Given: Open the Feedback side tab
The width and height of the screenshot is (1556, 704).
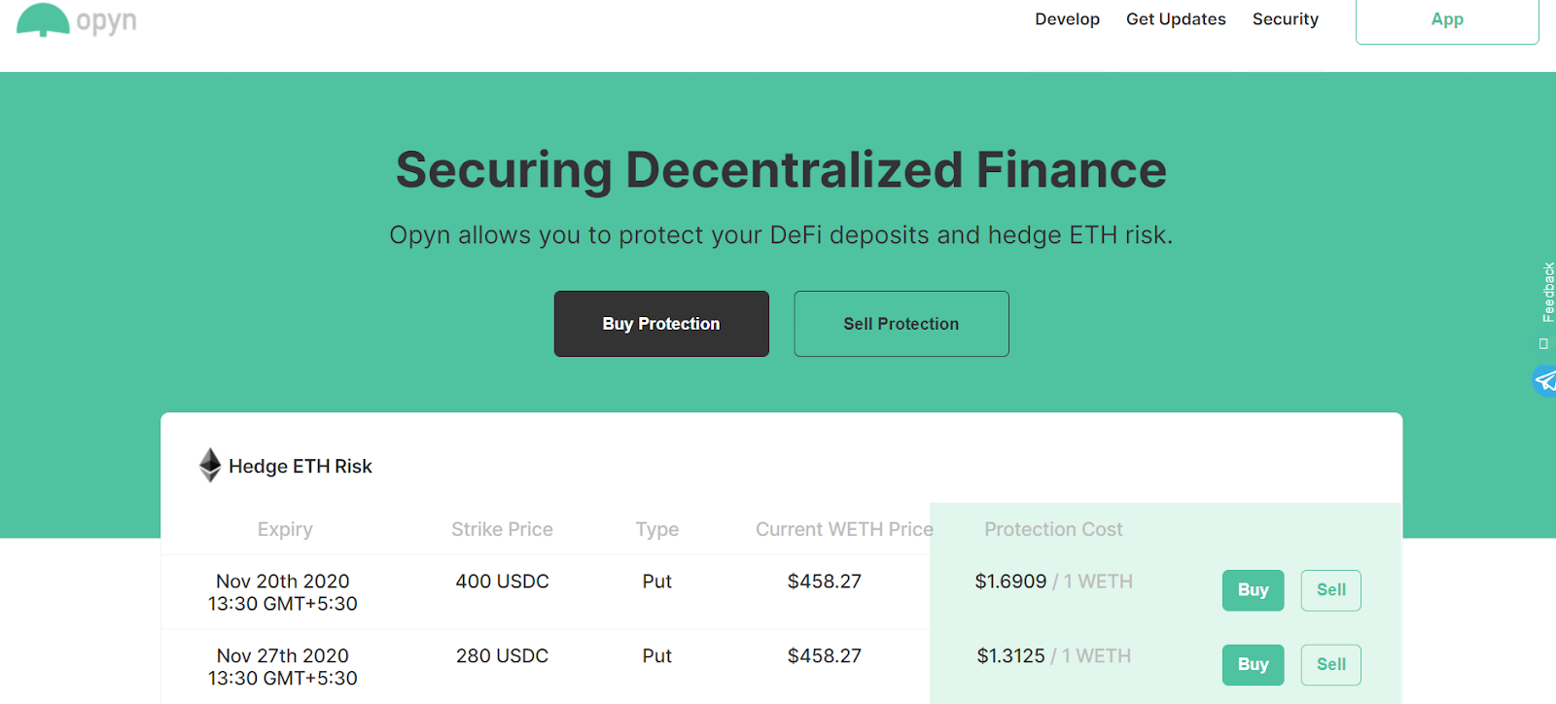Looking at the screenshot, I should pos(1547,293).
